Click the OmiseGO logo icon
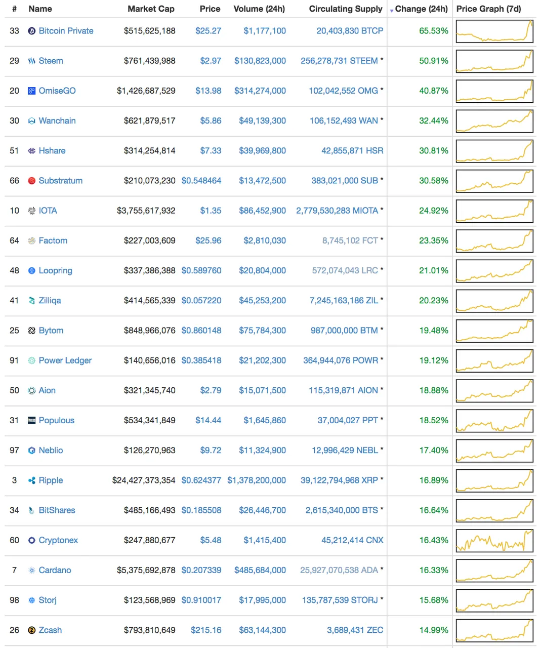Screen dimensions: 541x648 (32, 91)
